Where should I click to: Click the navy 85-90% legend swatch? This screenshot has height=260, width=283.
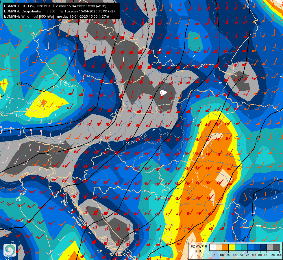pos(264,247)
